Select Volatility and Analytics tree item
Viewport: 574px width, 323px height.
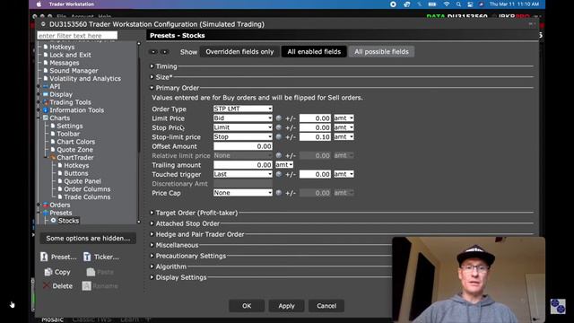pyautogui.click(x=85, y=78)
